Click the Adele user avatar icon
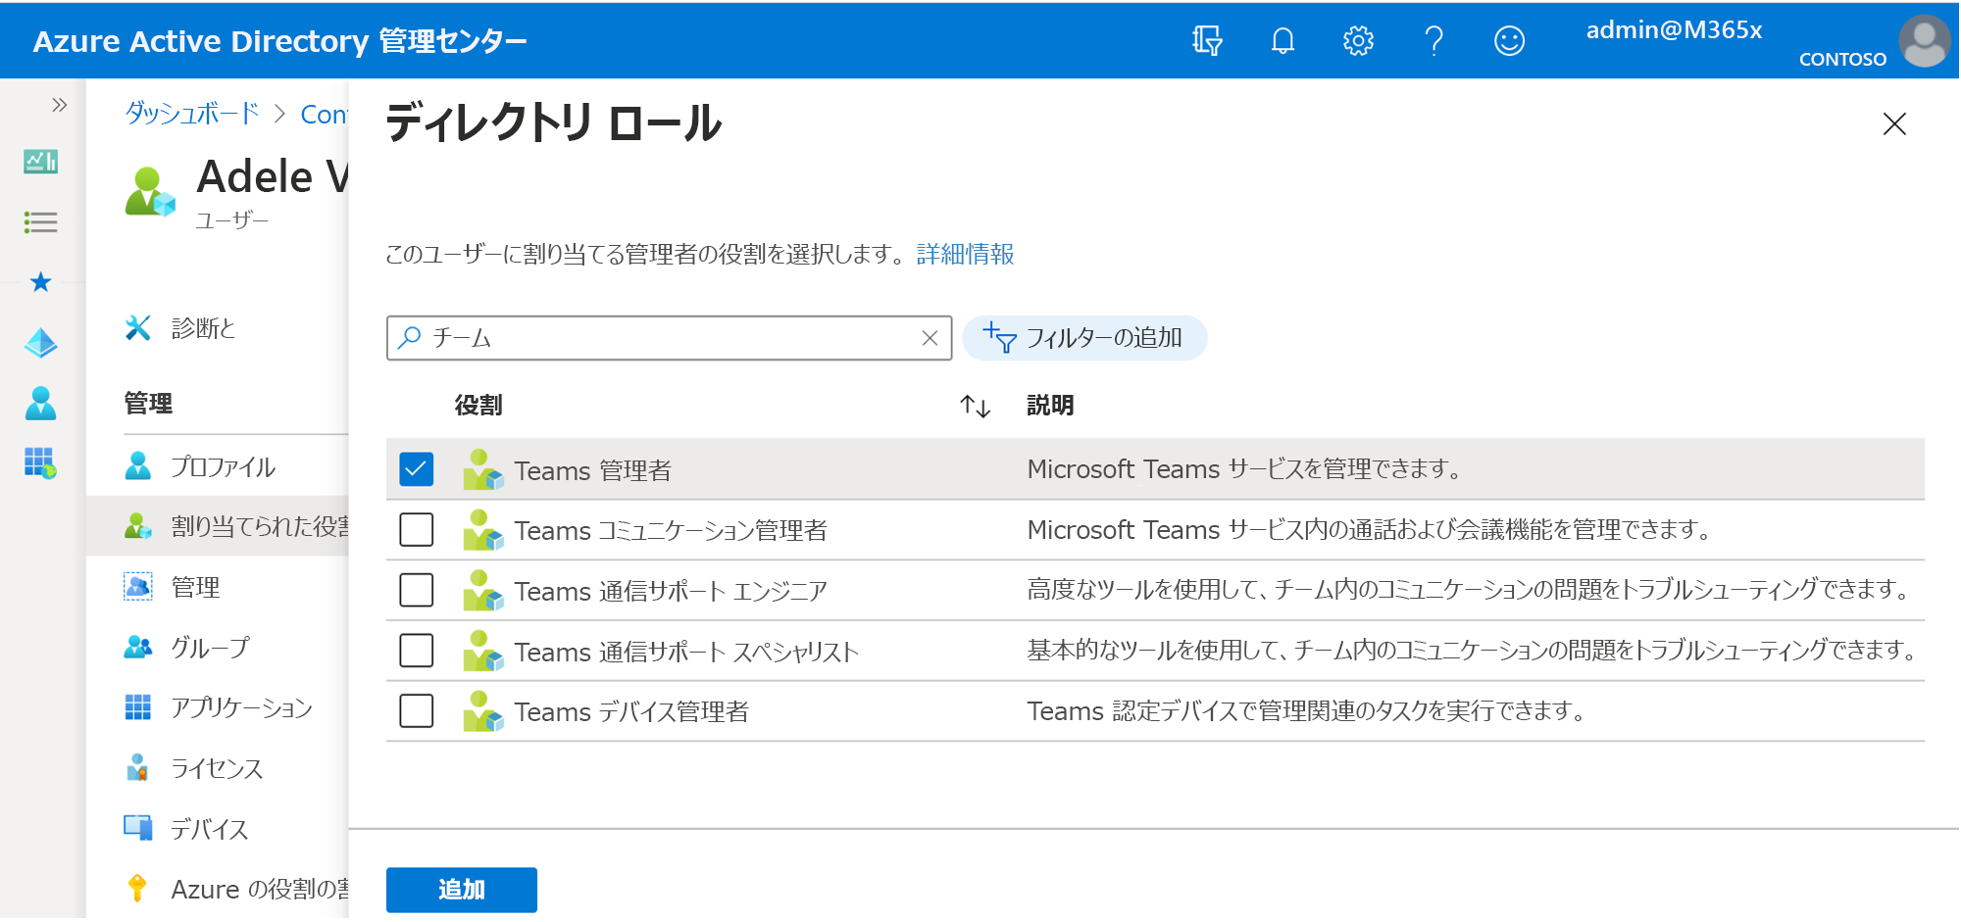This screenshot has width=1961, height=922. click(150, 191)
